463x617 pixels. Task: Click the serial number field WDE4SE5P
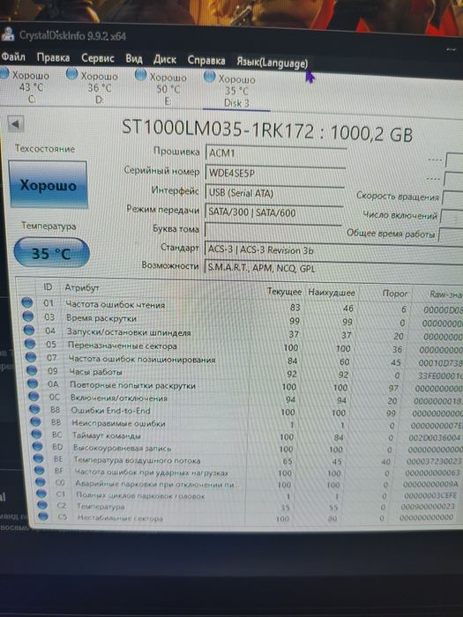point(275,173)
